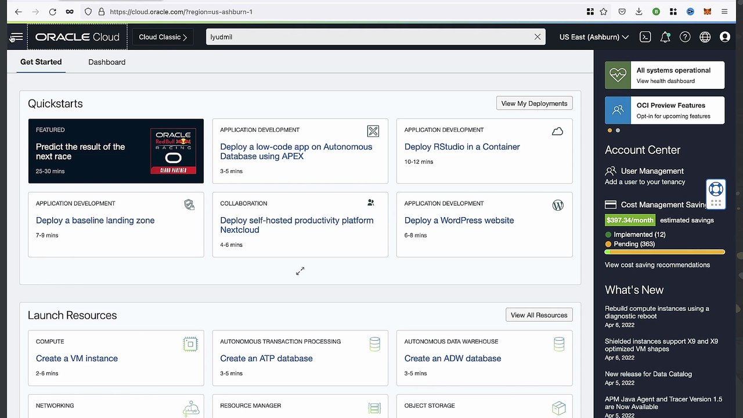Open Rebuild compute instances using diagnostic reboot

coord(657,312)
